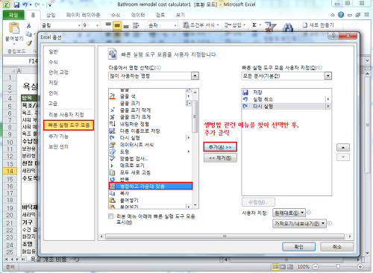
Task: Select 일반 in the options sidebar
Action: [53, 51]
